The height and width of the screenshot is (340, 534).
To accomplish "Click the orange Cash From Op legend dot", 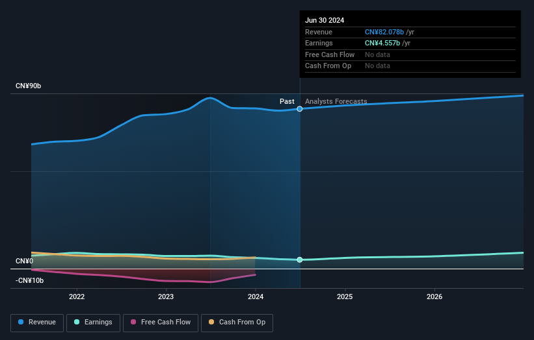I will (211, 322).
